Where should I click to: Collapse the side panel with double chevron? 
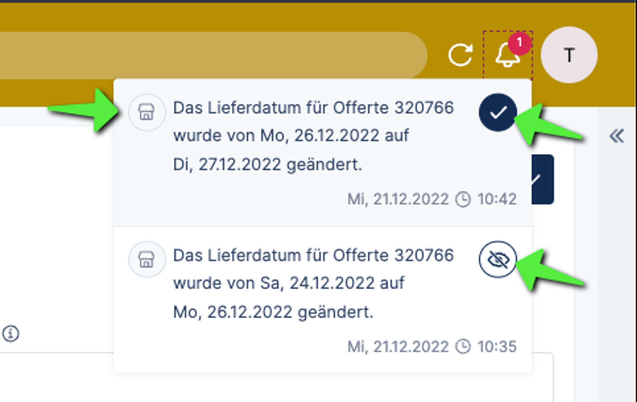click(617, 136)
